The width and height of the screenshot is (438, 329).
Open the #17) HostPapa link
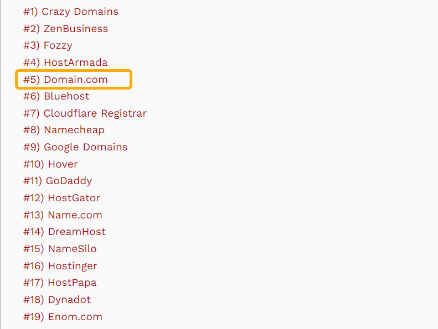click(x=60, y=283)
